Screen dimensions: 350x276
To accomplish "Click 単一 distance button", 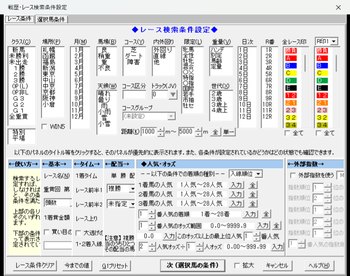I will click(229, 132).
